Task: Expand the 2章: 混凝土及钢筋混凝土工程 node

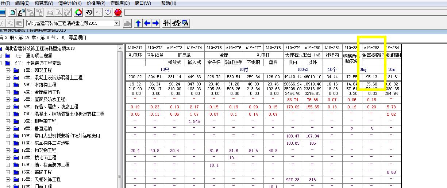Action: click(8, 77)
